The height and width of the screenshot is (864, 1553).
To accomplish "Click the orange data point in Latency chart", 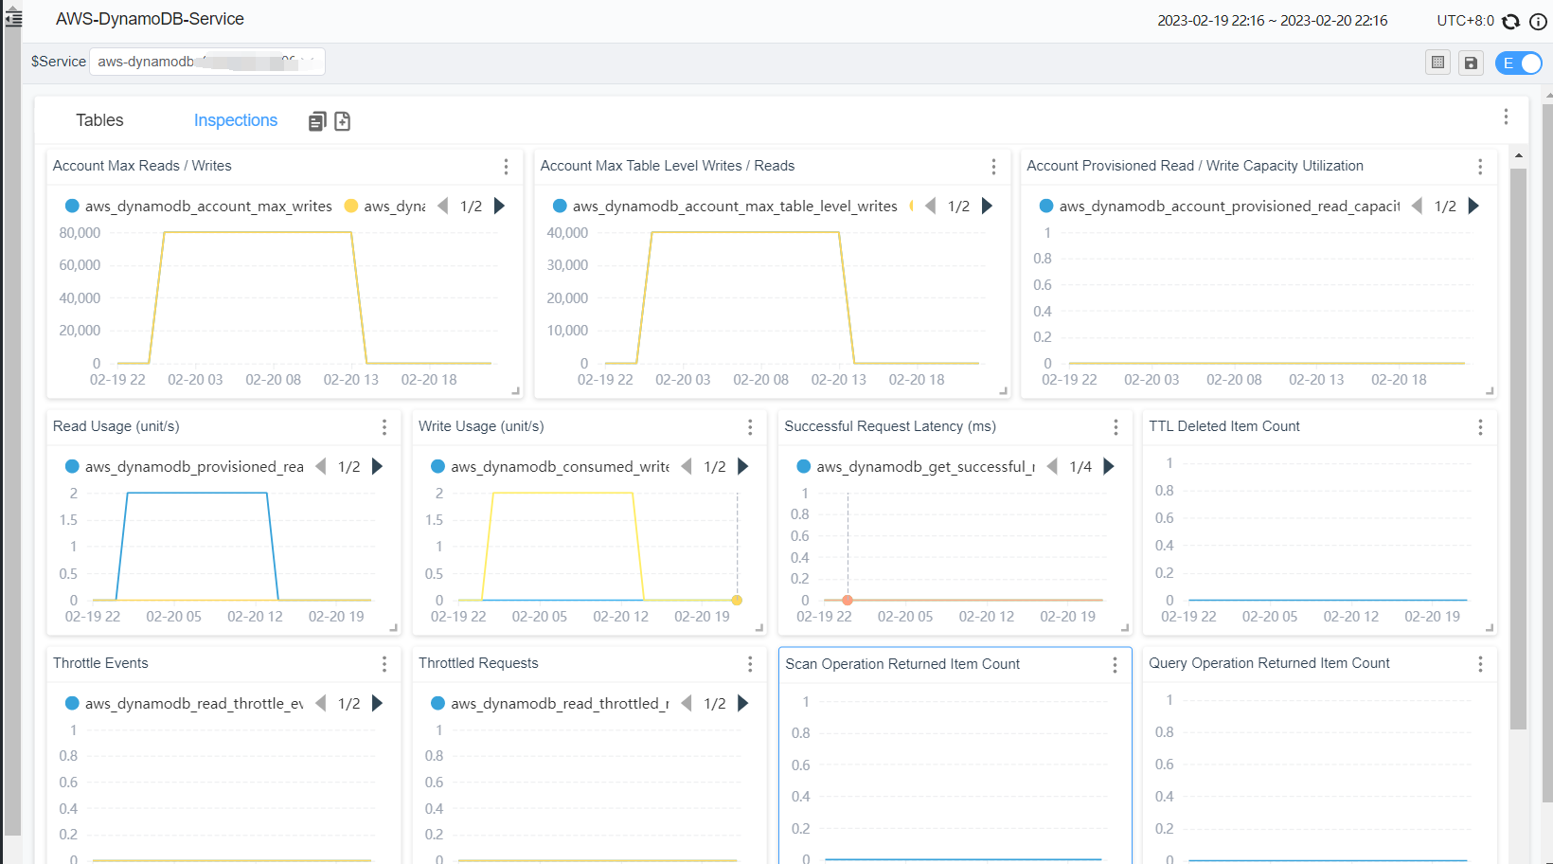I will 848,600.
